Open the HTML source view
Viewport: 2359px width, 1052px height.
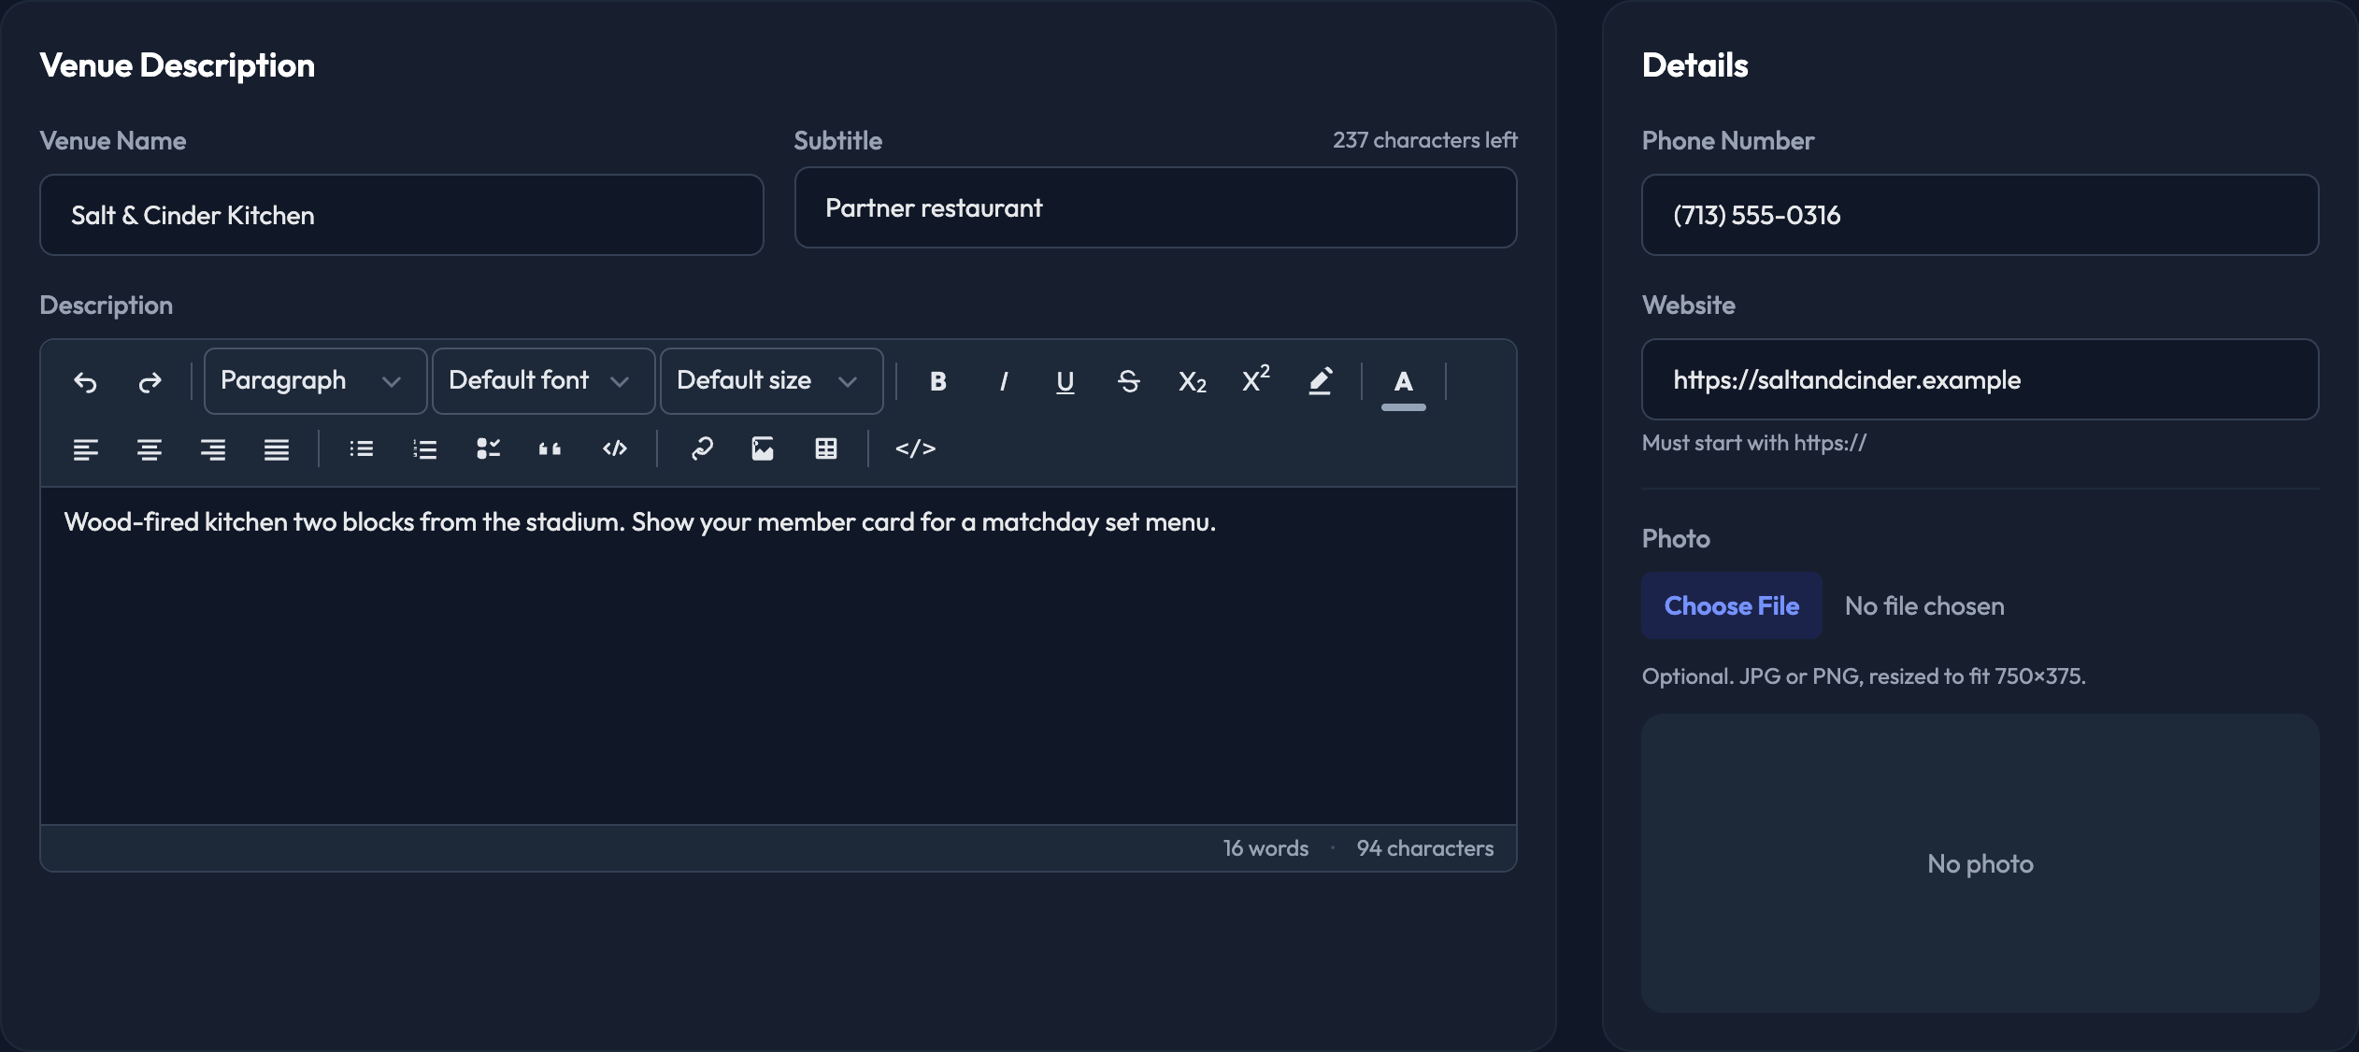tap(915, 448)
